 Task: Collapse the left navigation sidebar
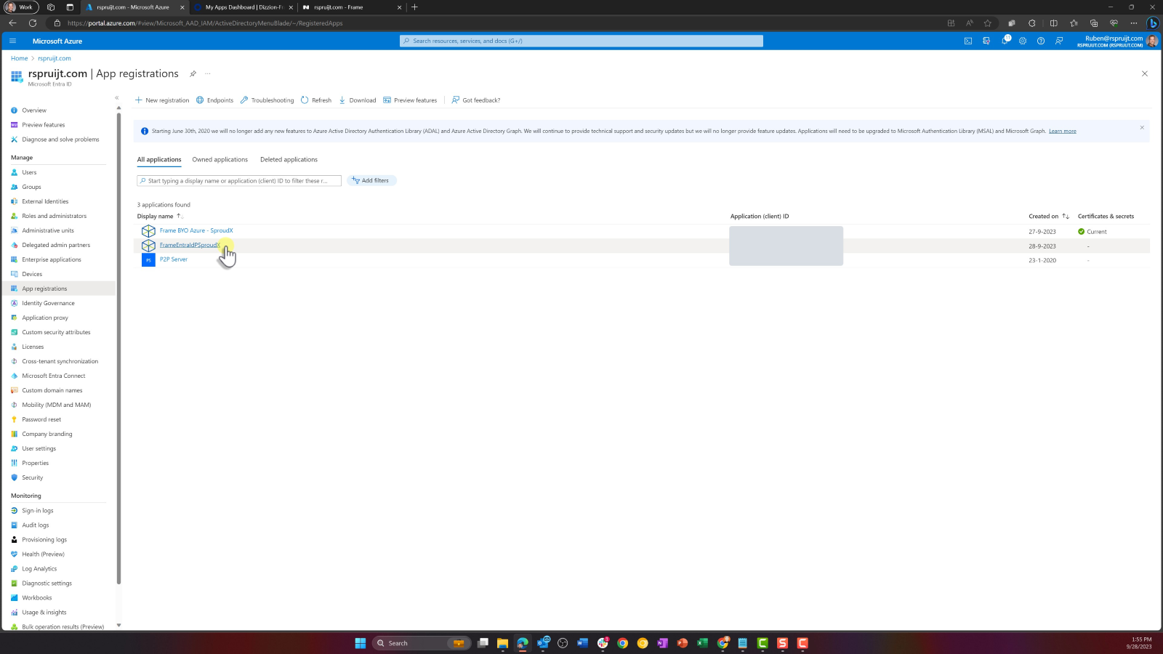[x=116, y=97]
